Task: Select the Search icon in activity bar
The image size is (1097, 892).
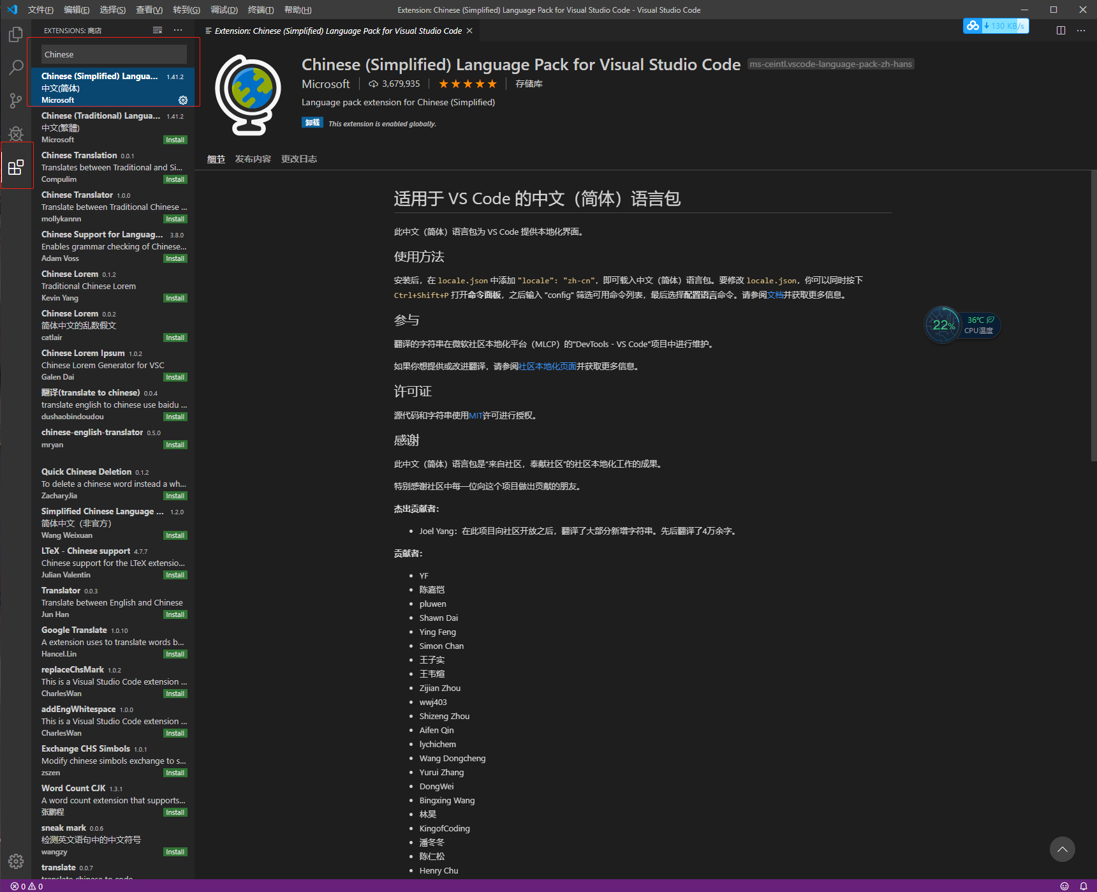Action: coord(16,67)
